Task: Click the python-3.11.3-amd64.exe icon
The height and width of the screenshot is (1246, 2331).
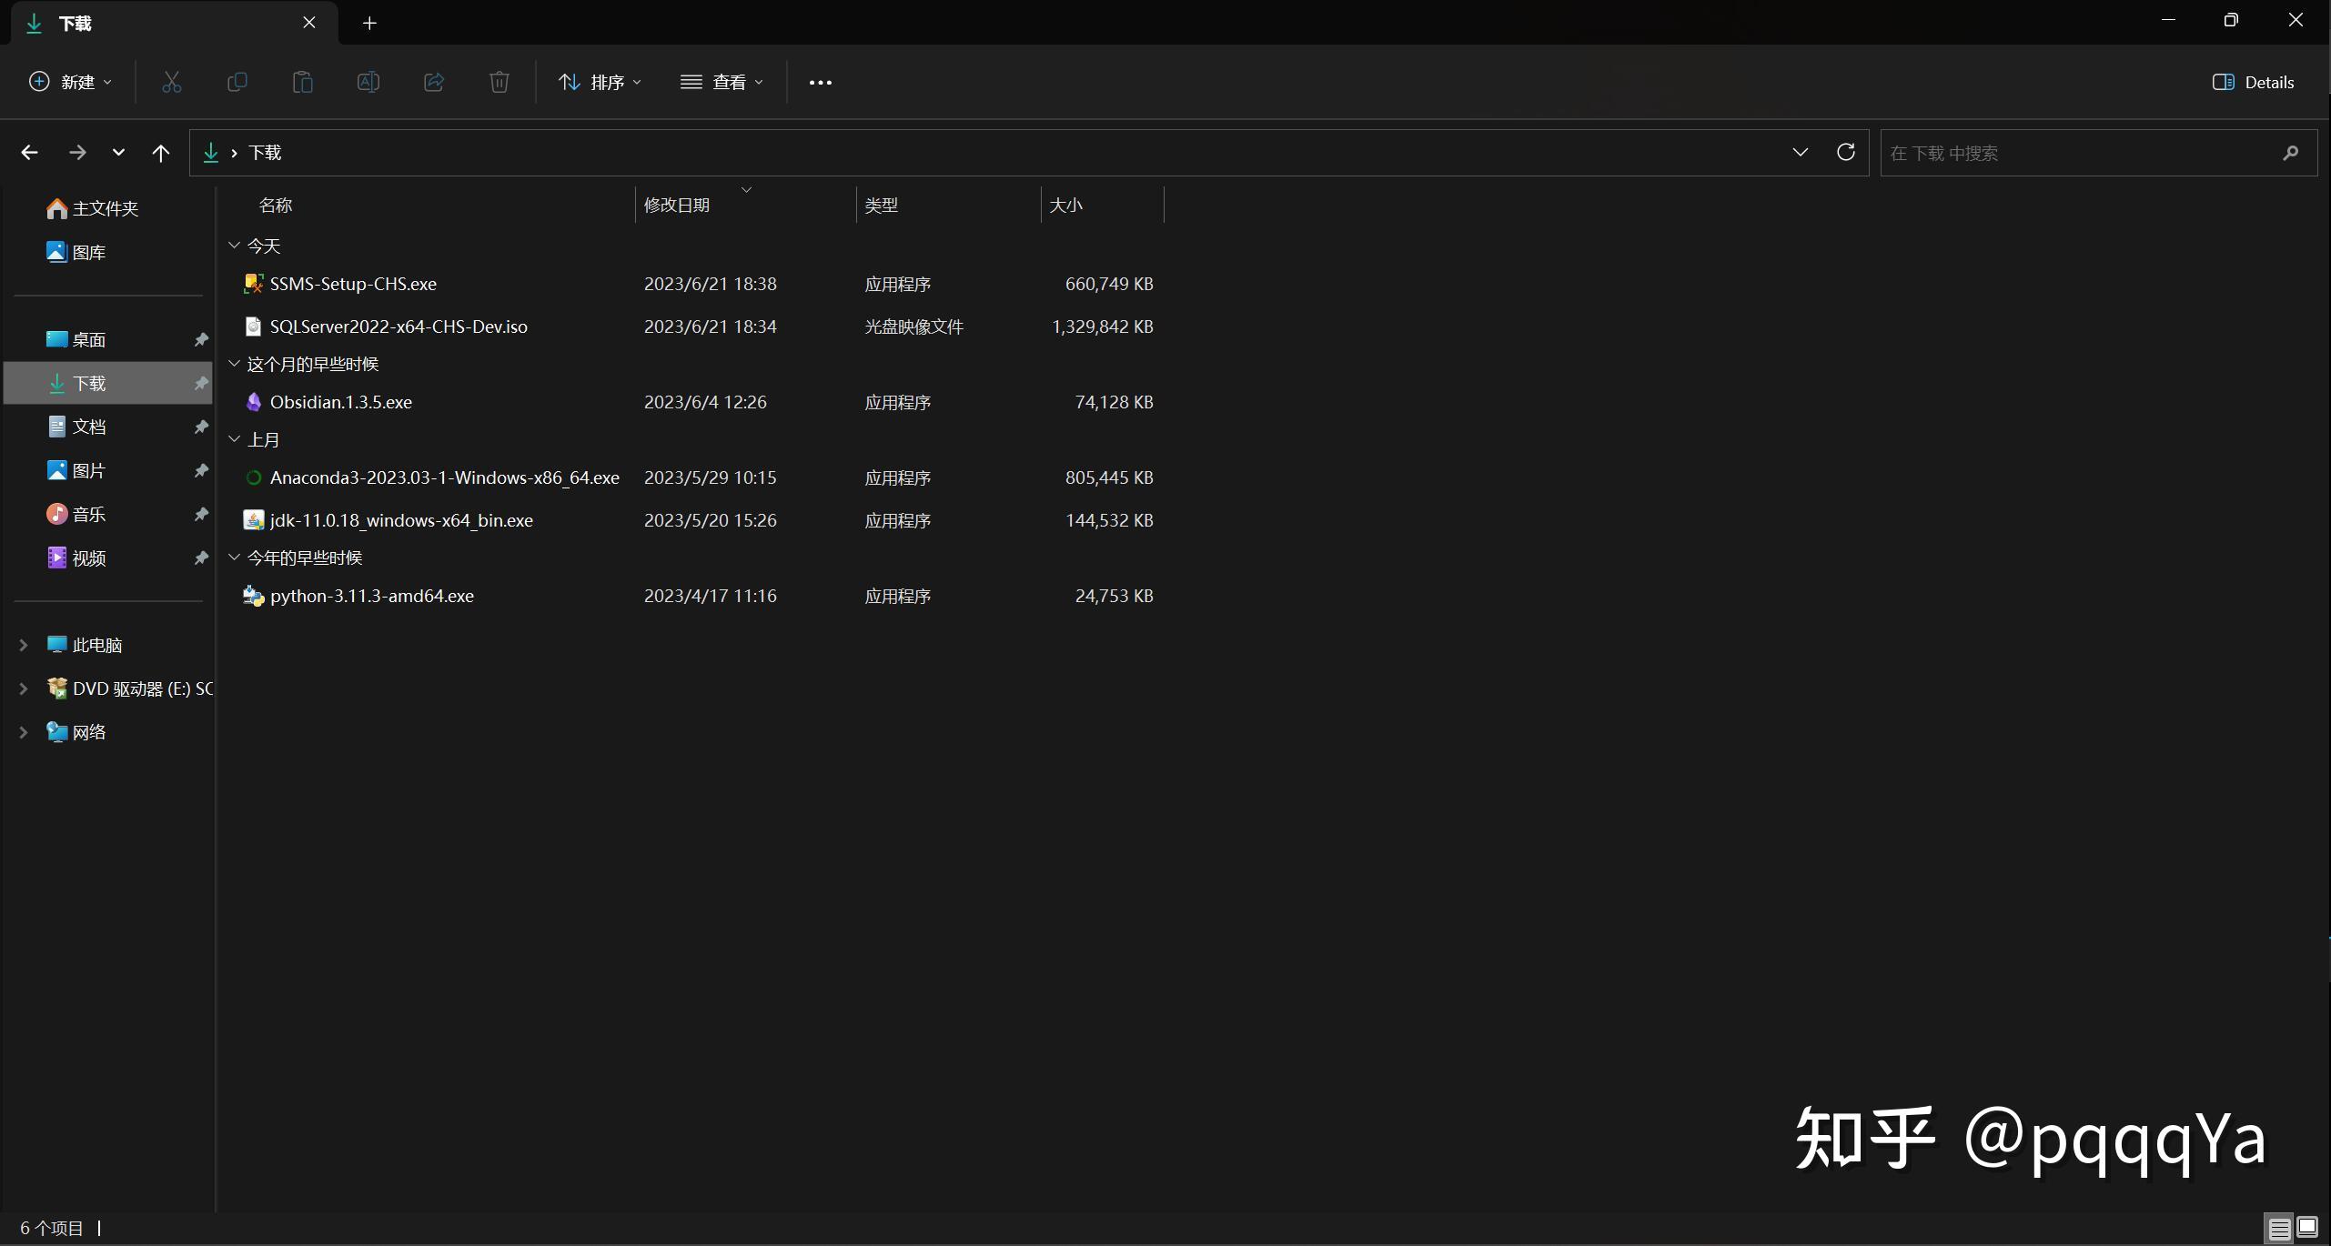Action: (254, 596)
